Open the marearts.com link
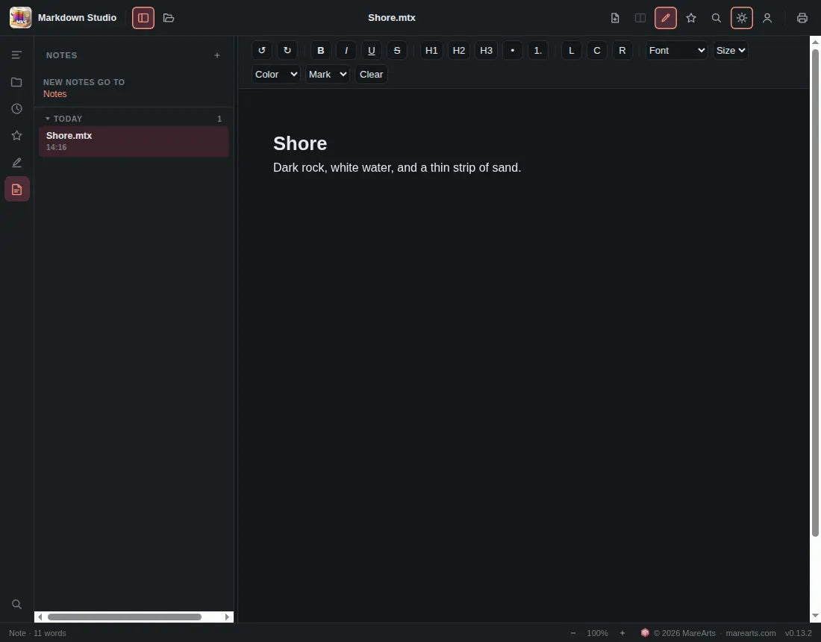Screen dimensions: 821x642 point(751,633)
